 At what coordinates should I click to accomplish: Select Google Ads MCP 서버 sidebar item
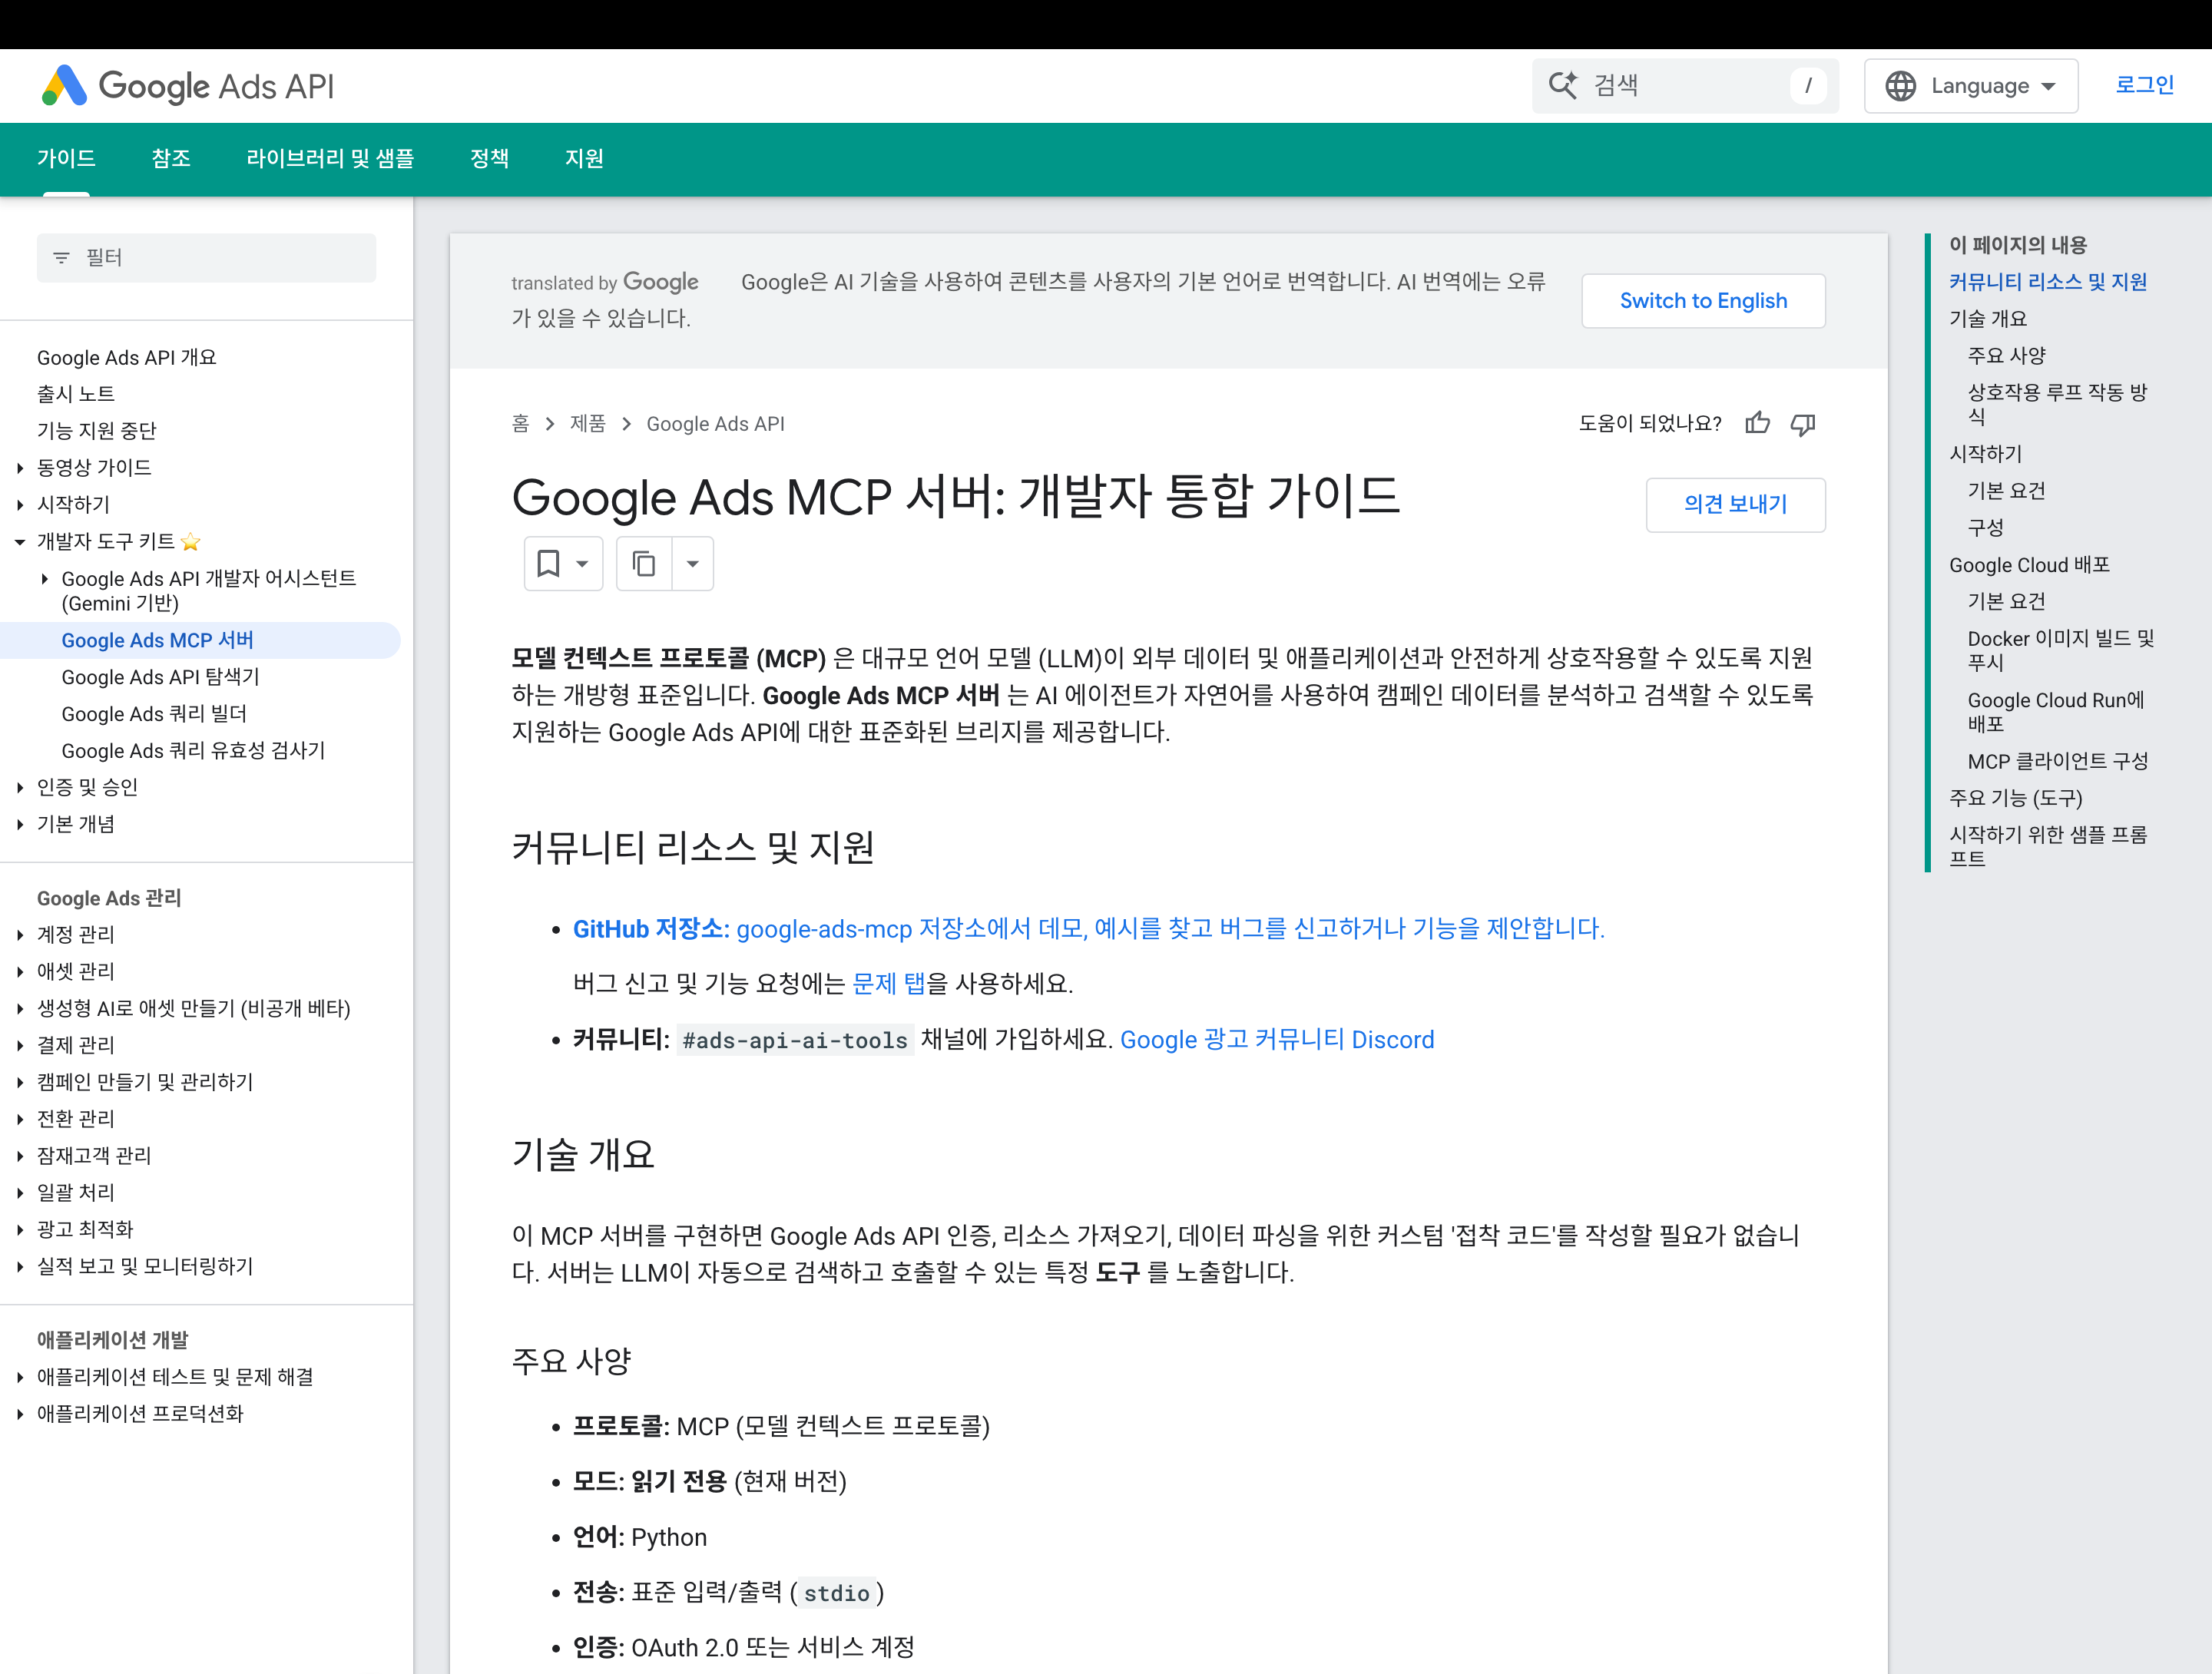158,640
